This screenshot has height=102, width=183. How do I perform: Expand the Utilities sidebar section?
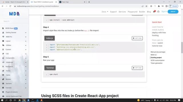(x=26, y=45)
